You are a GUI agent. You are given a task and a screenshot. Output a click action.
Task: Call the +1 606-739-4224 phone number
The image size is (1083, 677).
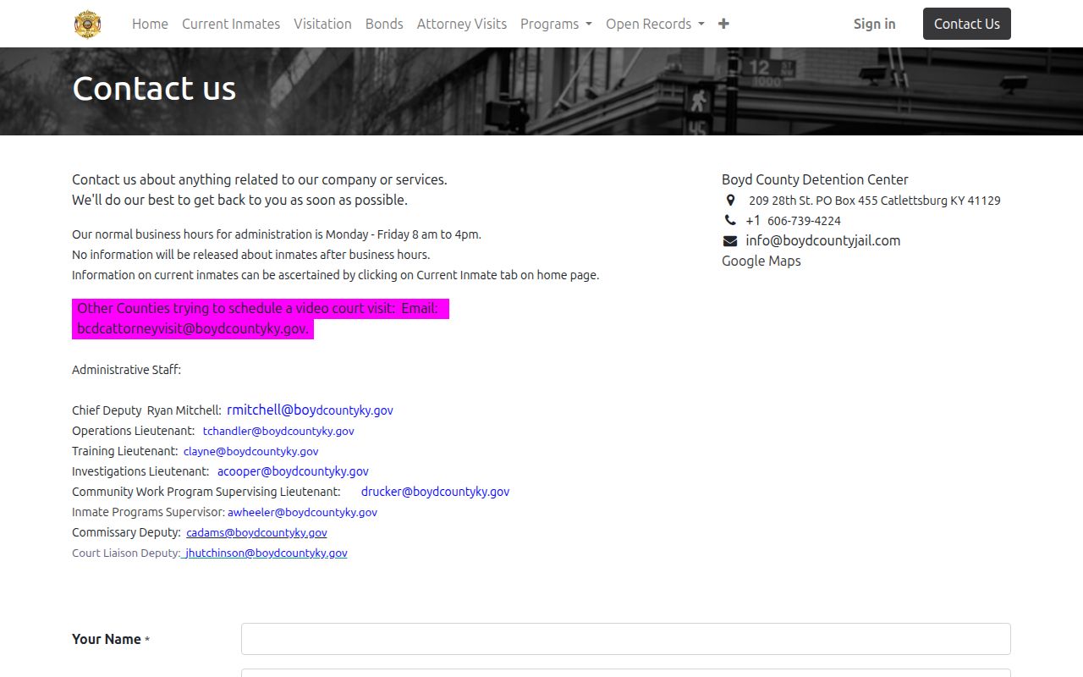(794, 221)
